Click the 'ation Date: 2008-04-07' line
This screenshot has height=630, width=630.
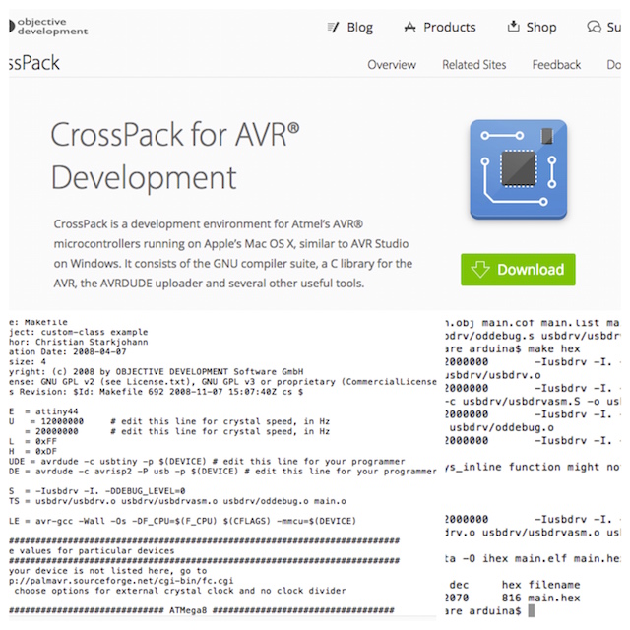(68, 352)
